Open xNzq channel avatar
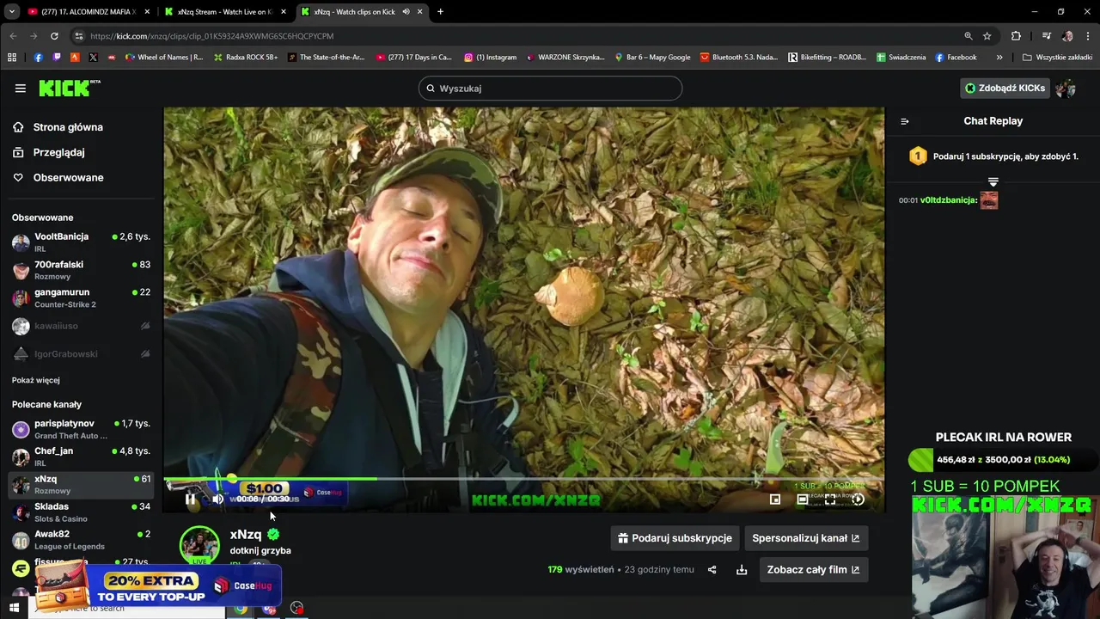The width and height of the screenshot is (1100, 619). [199, 545]
